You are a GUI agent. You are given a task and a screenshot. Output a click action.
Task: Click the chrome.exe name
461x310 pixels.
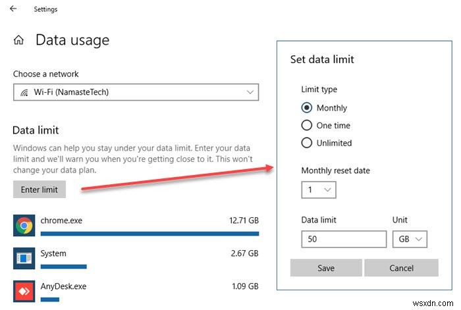click(x=61, y=220)
